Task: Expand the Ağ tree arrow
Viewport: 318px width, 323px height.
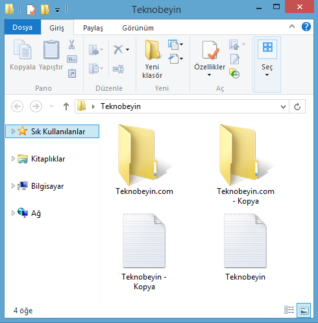Action: click(x=13, y=213)
